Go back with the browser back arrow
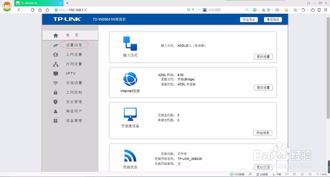The width and height of the screenshot is (330, 177). [x=19, y=10]
